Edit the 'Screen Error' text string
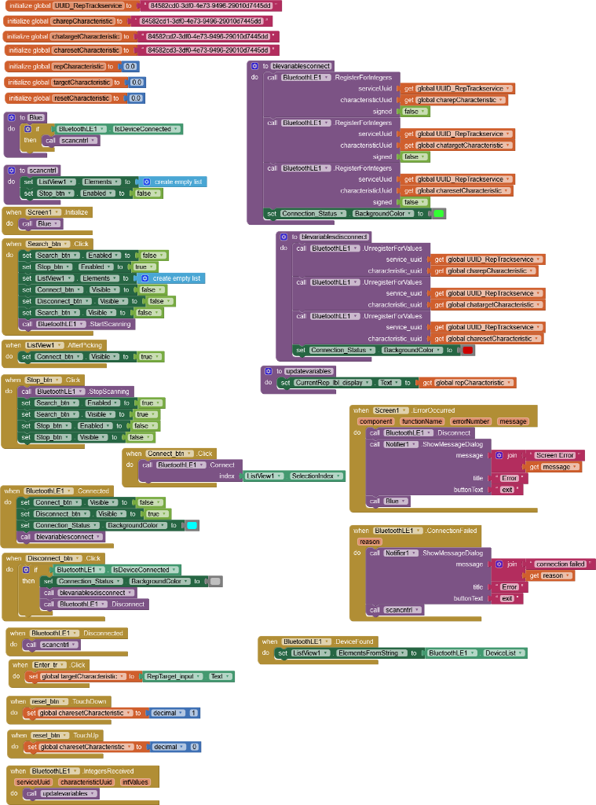596x805 pixels. point(555,455)
